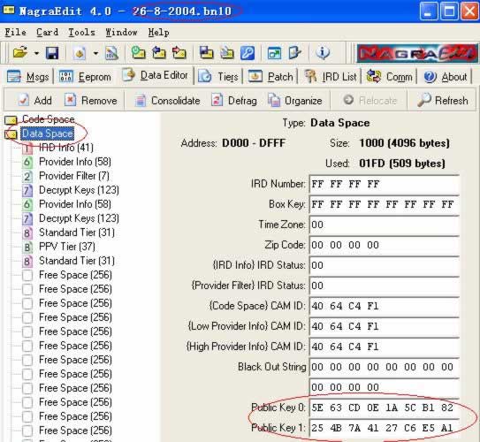
Task: Click the Add item icon
Action: 24,100
